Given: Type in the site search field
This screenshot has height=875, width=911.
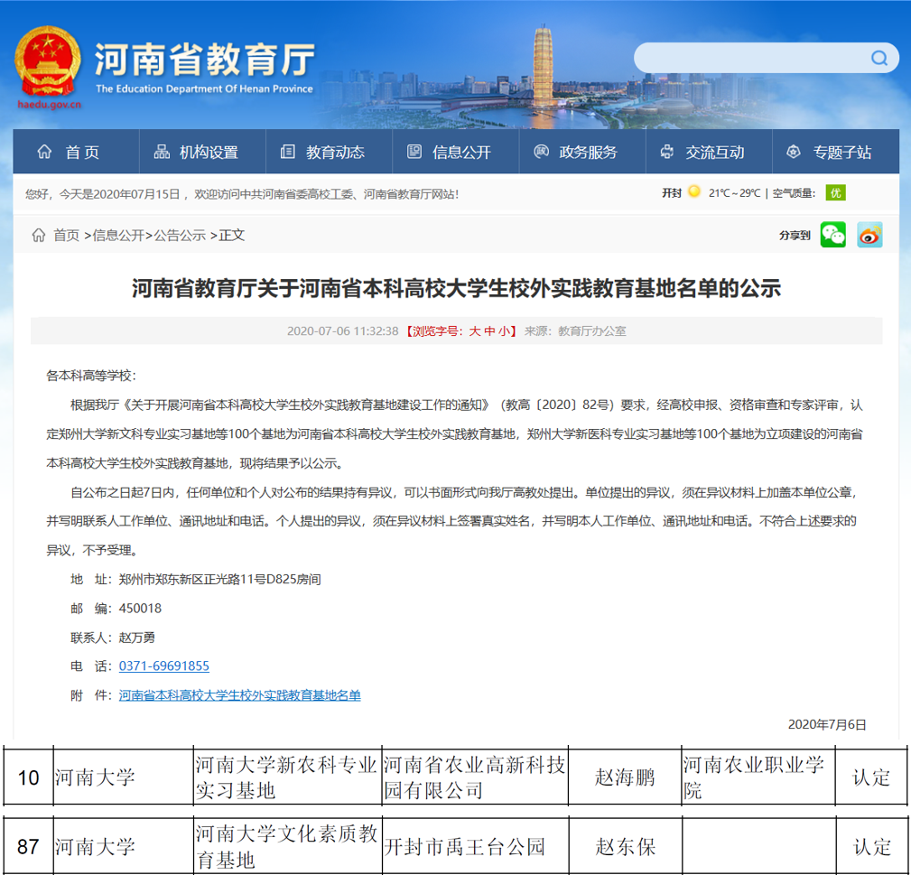Looking at the screenshot, I should click(x=749, y=59).
